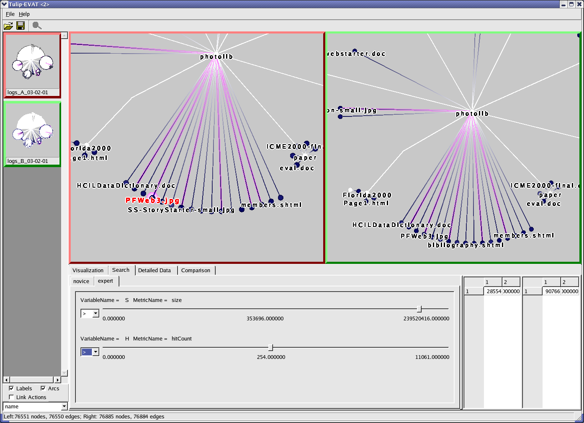Click the save floppy disk icon

point(20,26)
